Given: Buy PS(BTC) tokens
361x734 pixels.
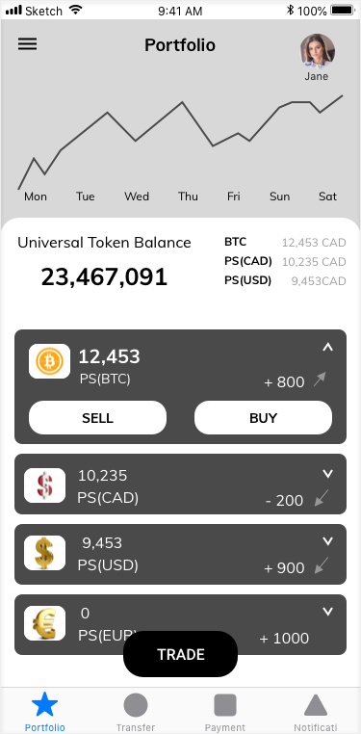Looking at the screenshot, I should pyautogui.click(x=263, y=417).
